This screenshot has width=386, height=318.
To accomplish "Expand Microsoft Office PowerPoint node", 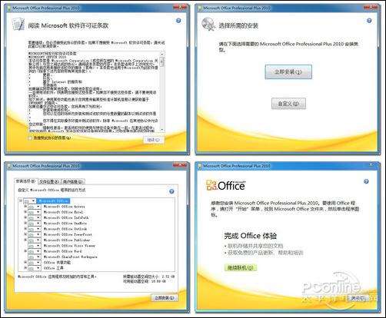I will point(25,234).
